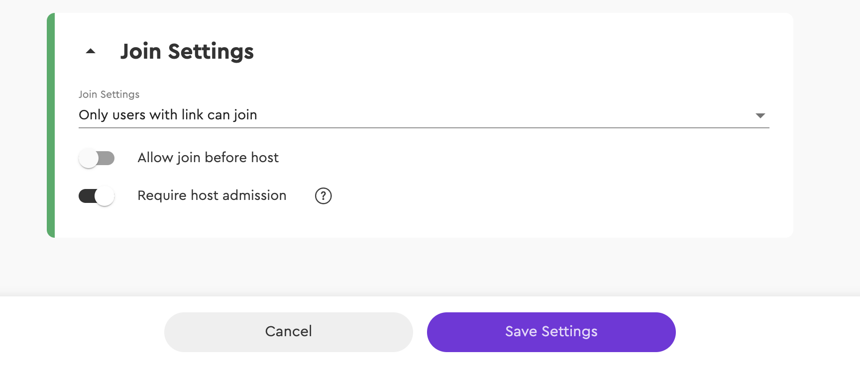Collapse the Join Settings section arrow
The width and height of the screenshot is (860, 372).
(91, 51)
